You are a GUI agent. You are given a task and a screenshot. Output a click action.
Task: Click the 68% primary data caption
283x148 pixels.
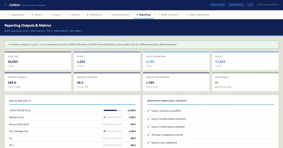[x=223, y=87]
